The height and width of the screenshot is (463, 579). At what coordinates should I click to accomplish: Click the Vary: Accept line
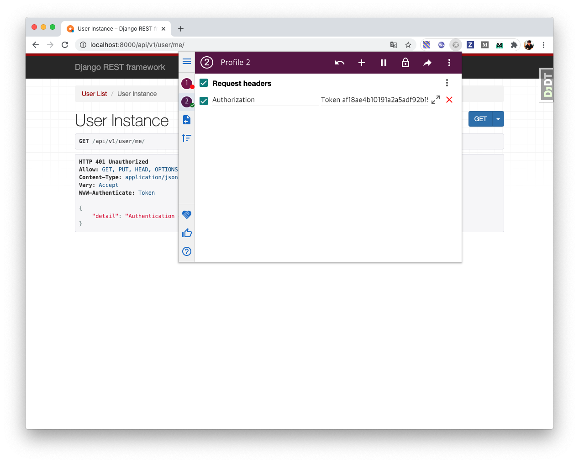[99, 185]
